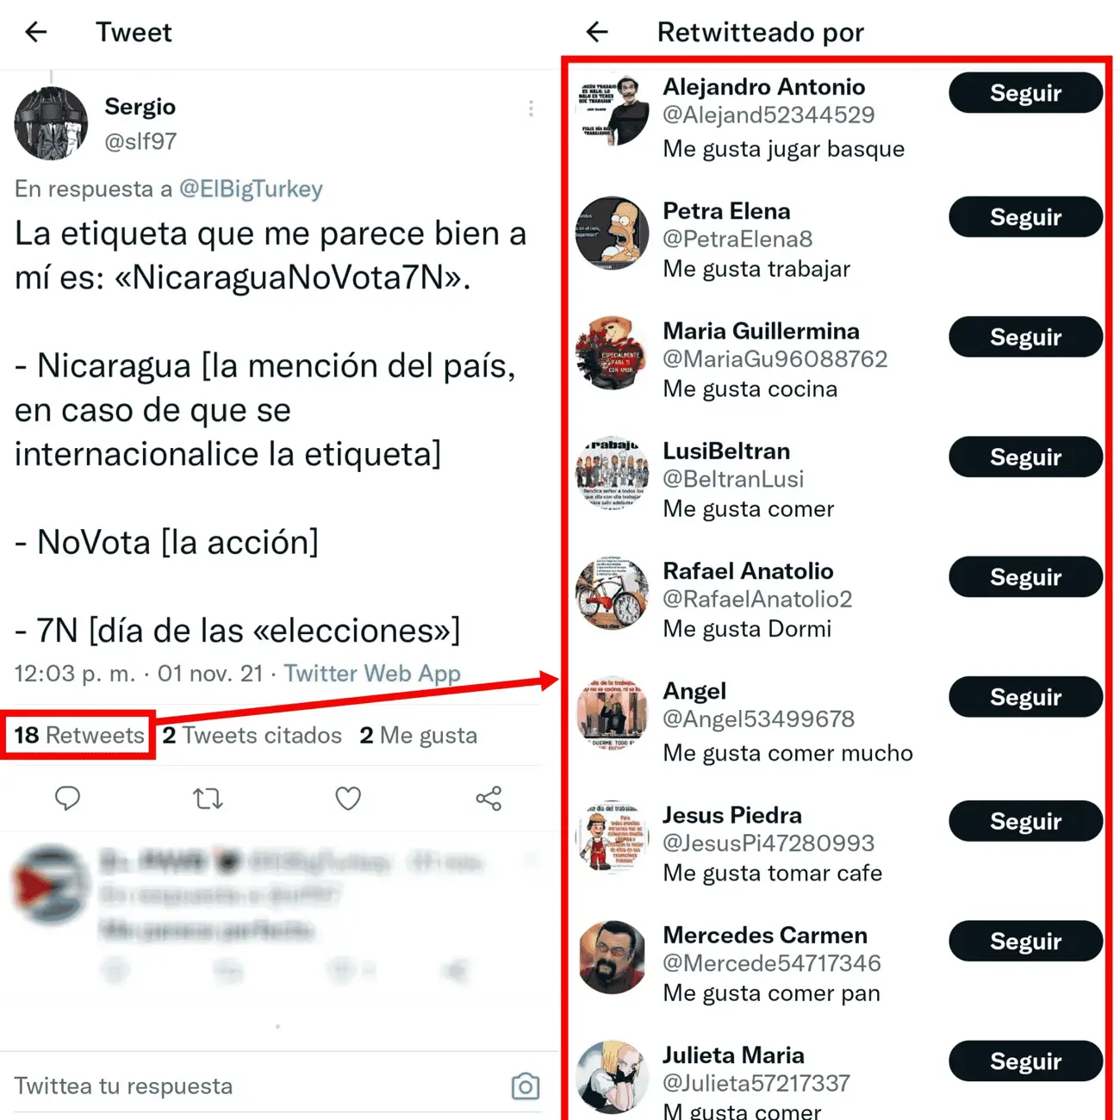Tap the share icon under the tweet
This screenshot has width=1120, height=1120.
click(488, 799)
